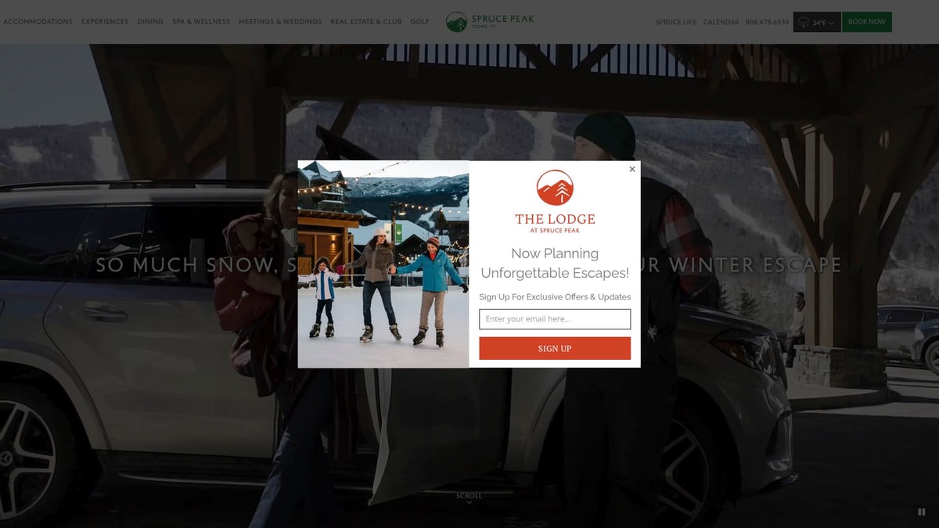
Task: Go to Spa & Wellness
Action: (201, 22)
